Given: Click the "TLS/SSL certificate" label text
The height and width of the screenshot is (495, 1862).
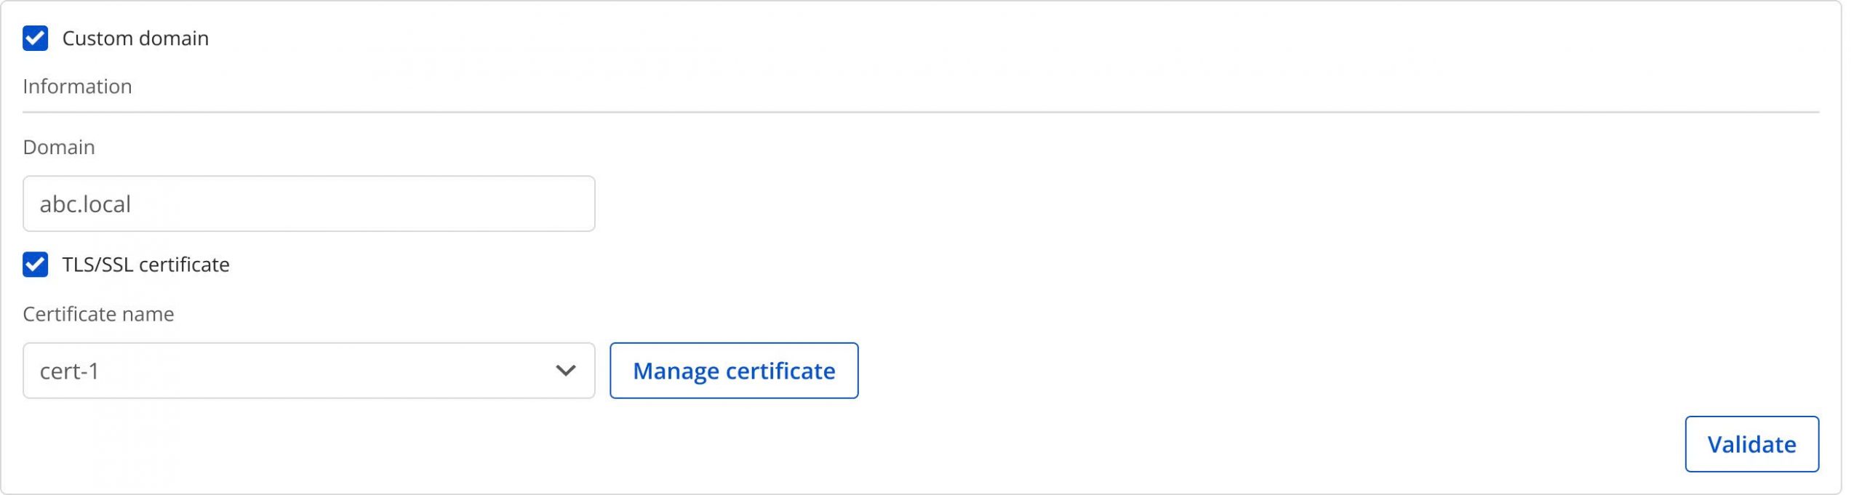Looking at the screenshot, I should coord(145,265).
